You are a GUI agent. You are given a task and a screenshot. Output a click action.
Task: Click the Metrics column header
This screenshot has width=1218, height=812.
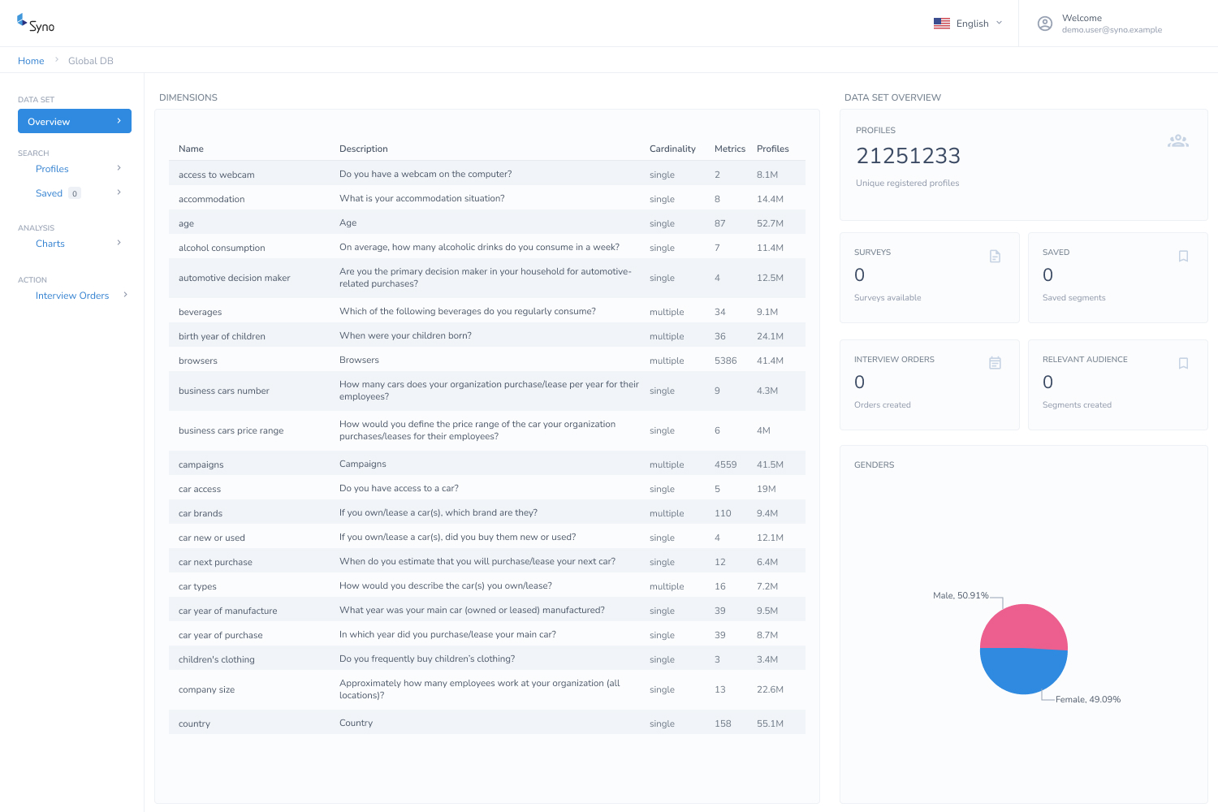click(x=730, y=149)
